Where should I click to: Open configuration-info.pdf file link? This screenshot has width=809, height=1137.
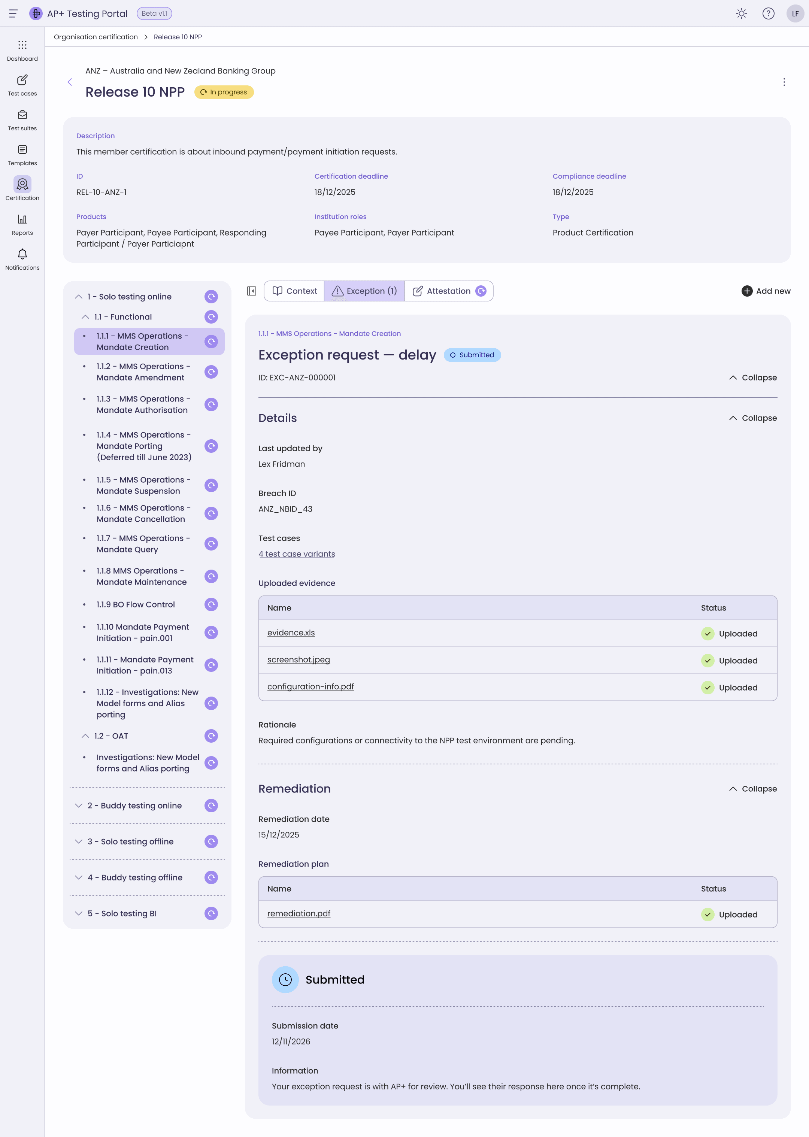pyautogui.click(x=310, y=686)
